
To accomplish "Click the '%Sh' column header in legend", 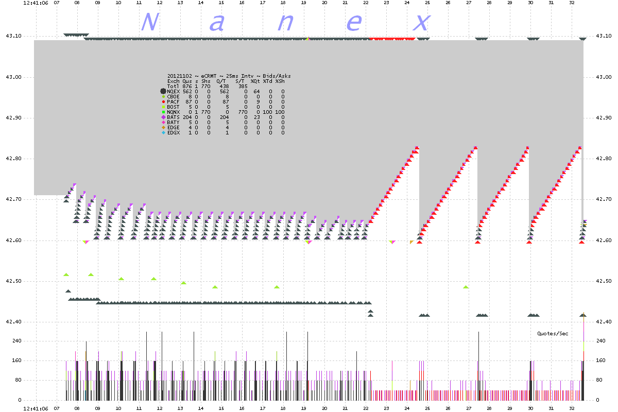I will pyautogui.click(x=280, y=81).
